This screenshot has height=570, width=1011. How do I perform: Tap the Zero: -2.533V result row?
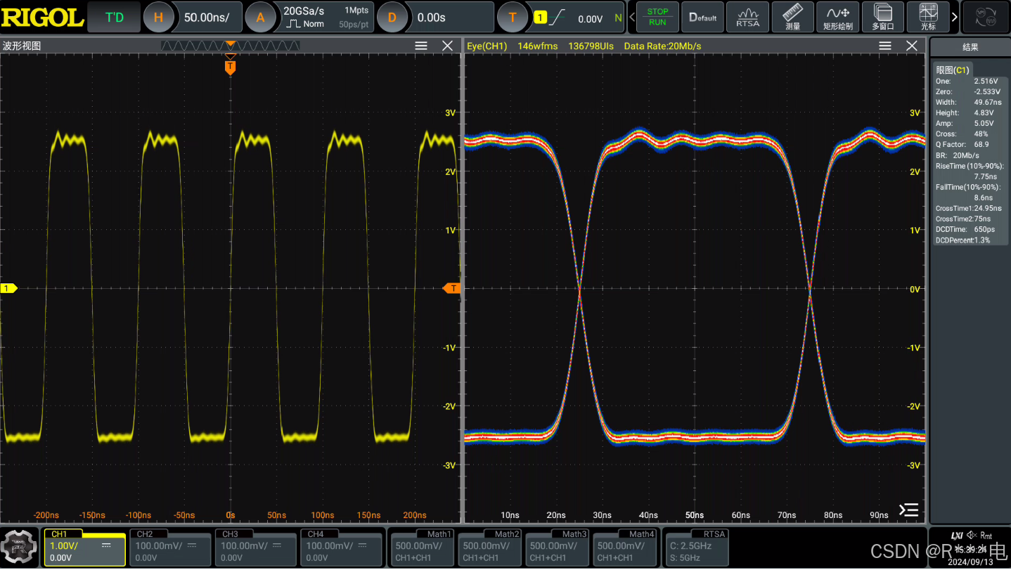[x=970, y=91]
